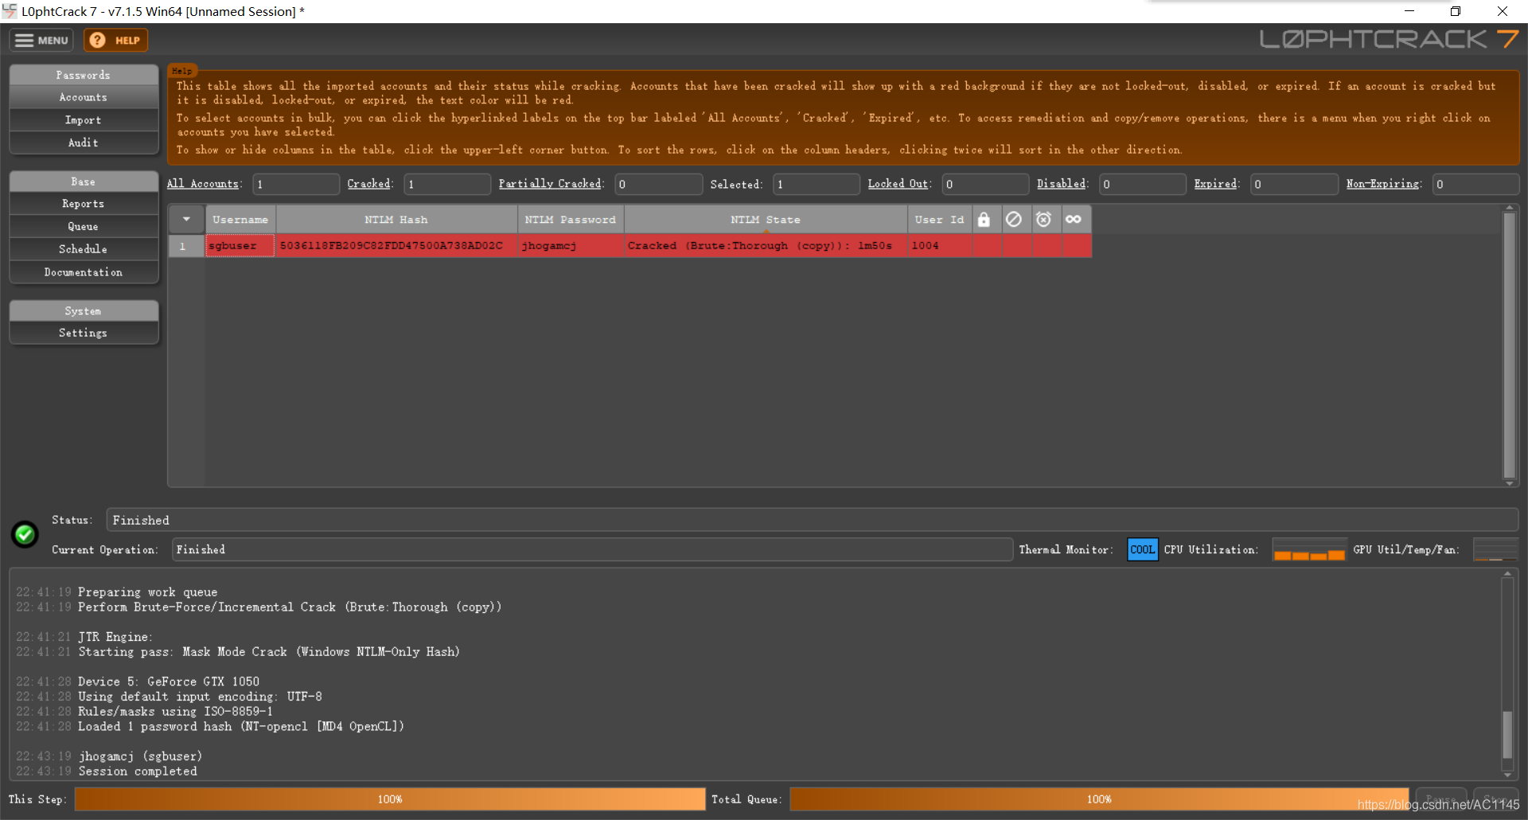Viewport: 1528px width, 820px height.
Task: Click the Current Operation field
Action: coord(592,549)
